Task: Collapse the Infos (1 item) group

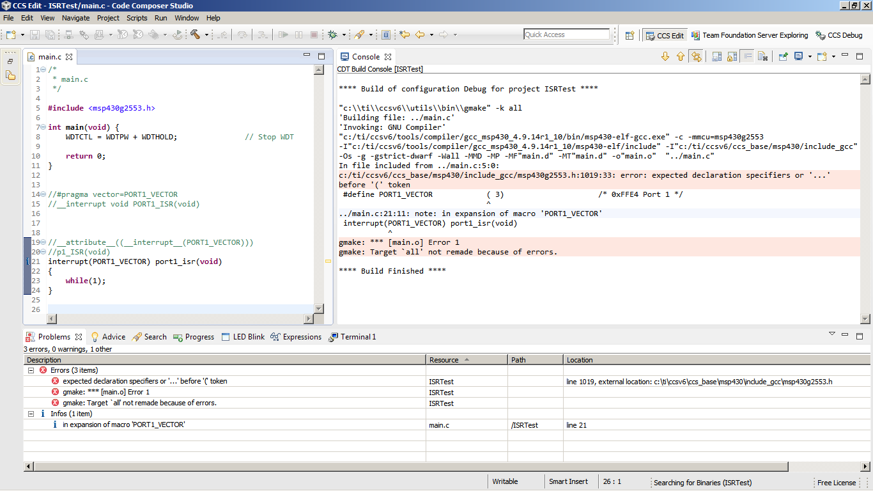Action: 31,414
